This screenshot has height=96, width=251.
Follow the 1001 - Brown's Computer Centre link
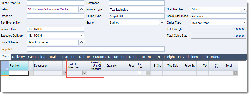point(48,9)
